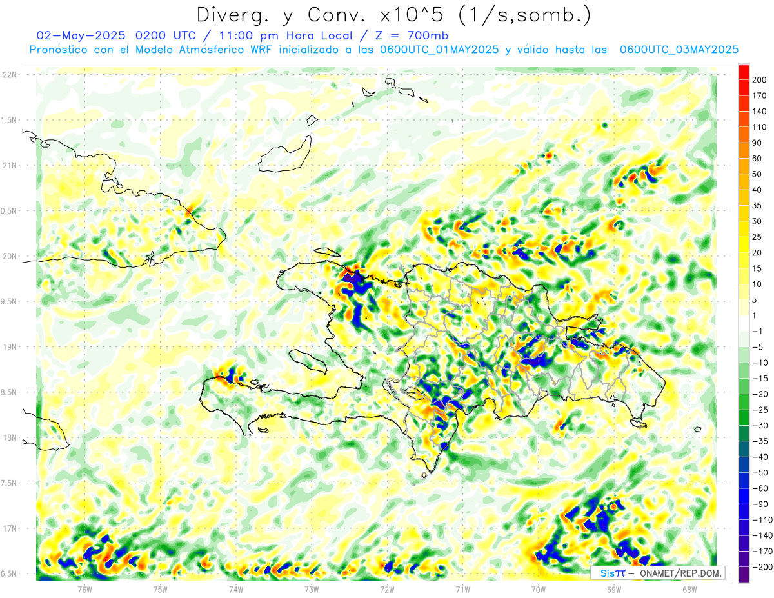
Task: Click the positive '25' color bar value
Action: 758,237
